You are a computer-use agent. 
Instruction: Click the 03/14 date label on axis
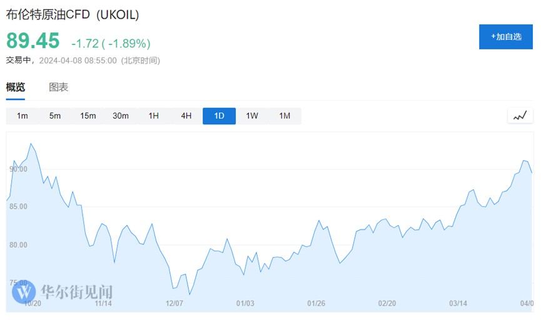458,303
